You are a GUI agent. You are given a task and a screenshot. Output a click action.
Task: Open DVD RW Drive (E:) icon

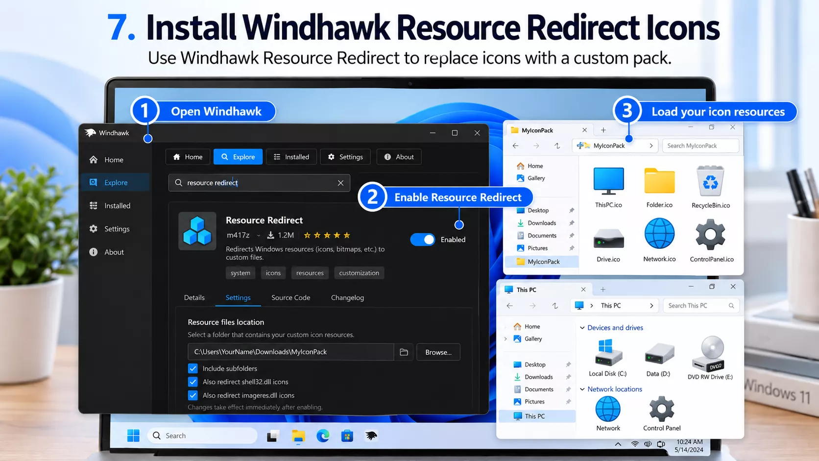click(x=710, y=354)
